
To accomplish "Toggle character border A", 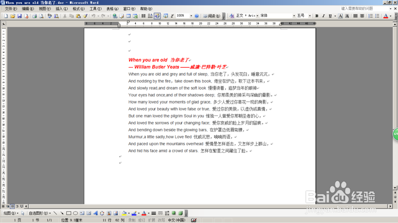I will point(340,16).
